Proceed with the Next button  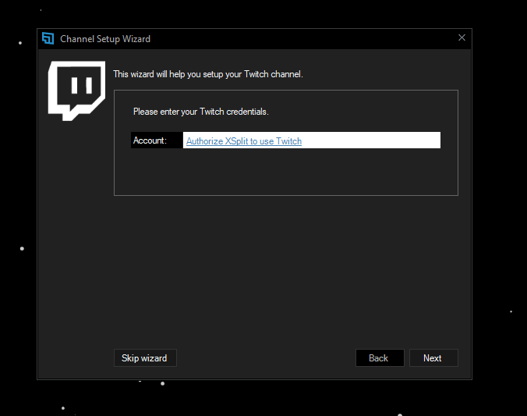[433, 357]
